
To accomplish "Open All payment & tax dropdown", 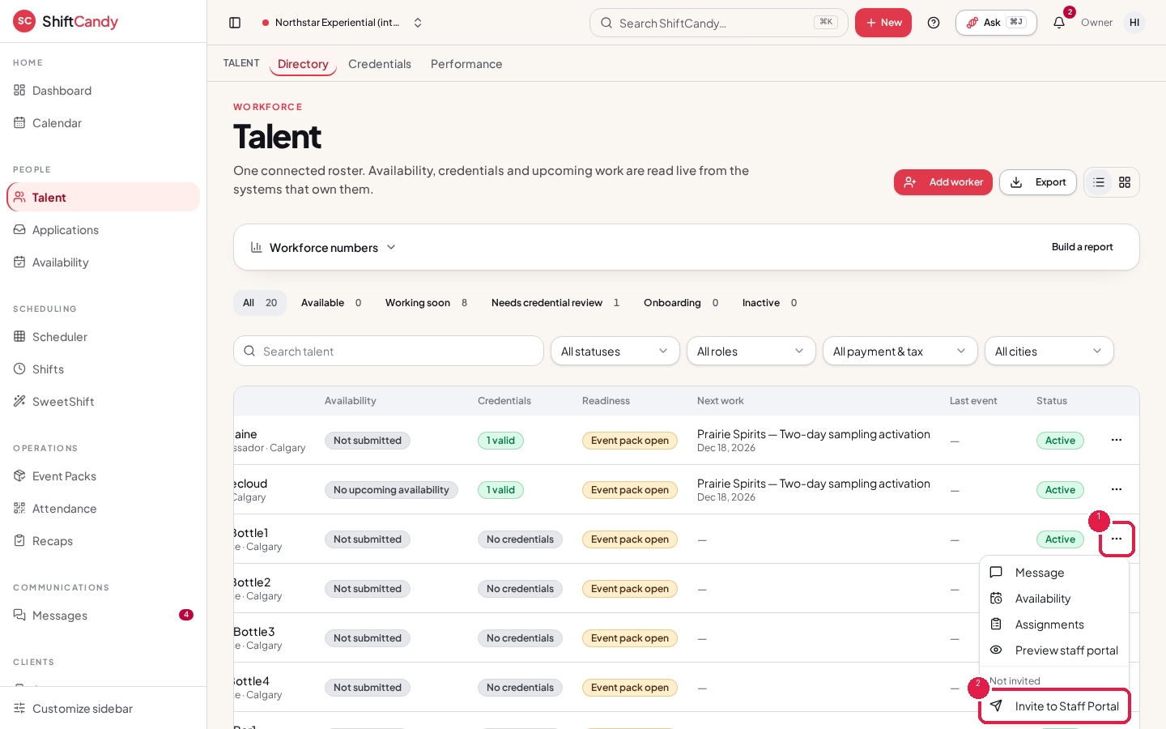I will click(x=900, y=351).
